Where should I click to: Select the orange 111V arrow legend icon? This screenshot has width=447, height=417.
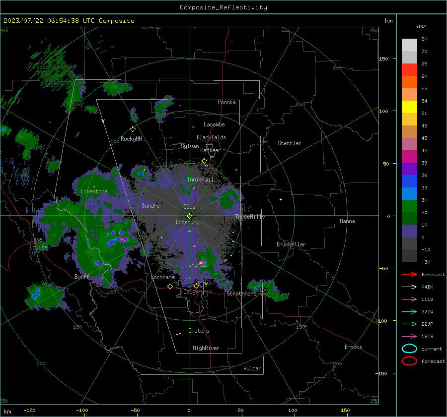(409, 299)
